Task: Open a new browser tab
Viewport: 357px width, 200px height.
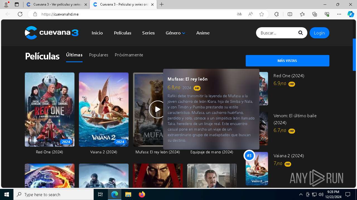Action: coord(162,4)
